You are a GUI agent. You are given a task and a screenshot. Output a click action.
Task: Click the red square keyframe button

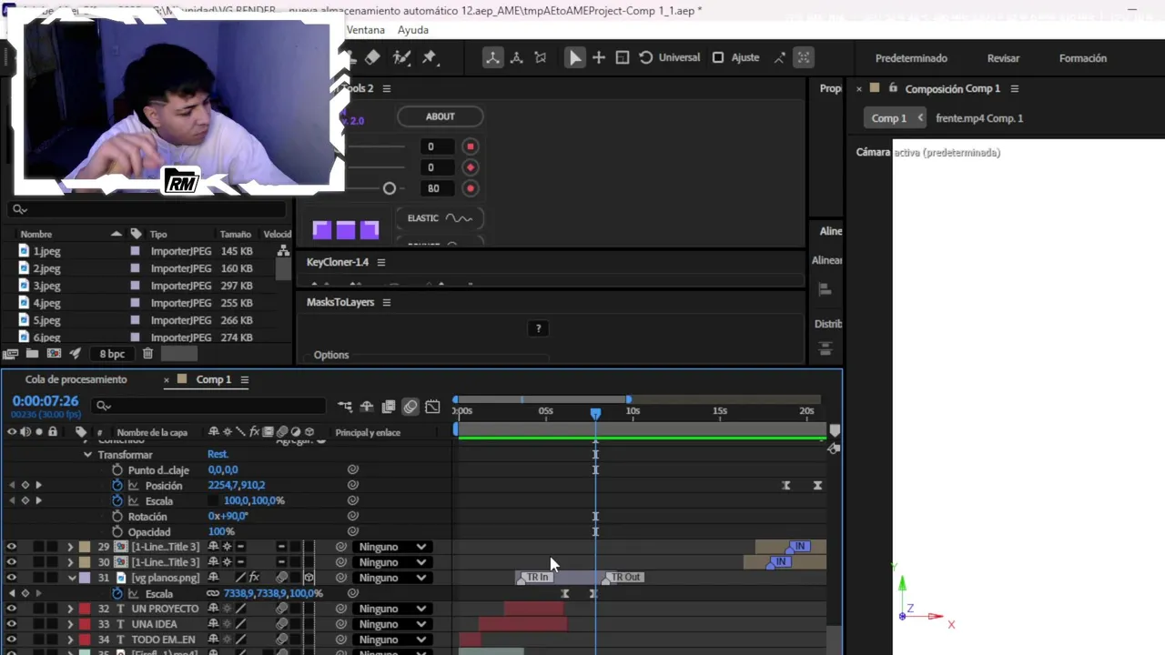pyautogui.click(x=471, y=146)
